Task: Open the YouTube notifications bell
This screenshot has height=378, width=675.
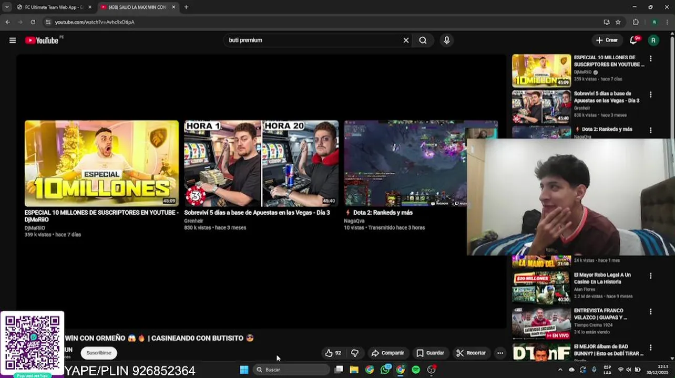Action: pos(633,40)
